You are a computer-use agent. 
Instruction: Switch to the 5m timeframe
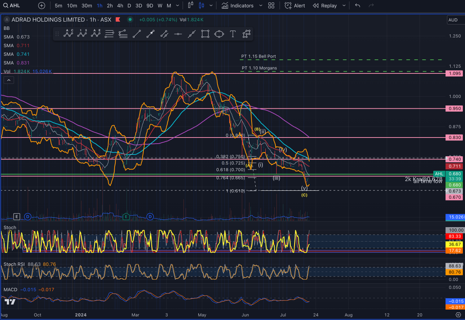click(x=58, y=5)
